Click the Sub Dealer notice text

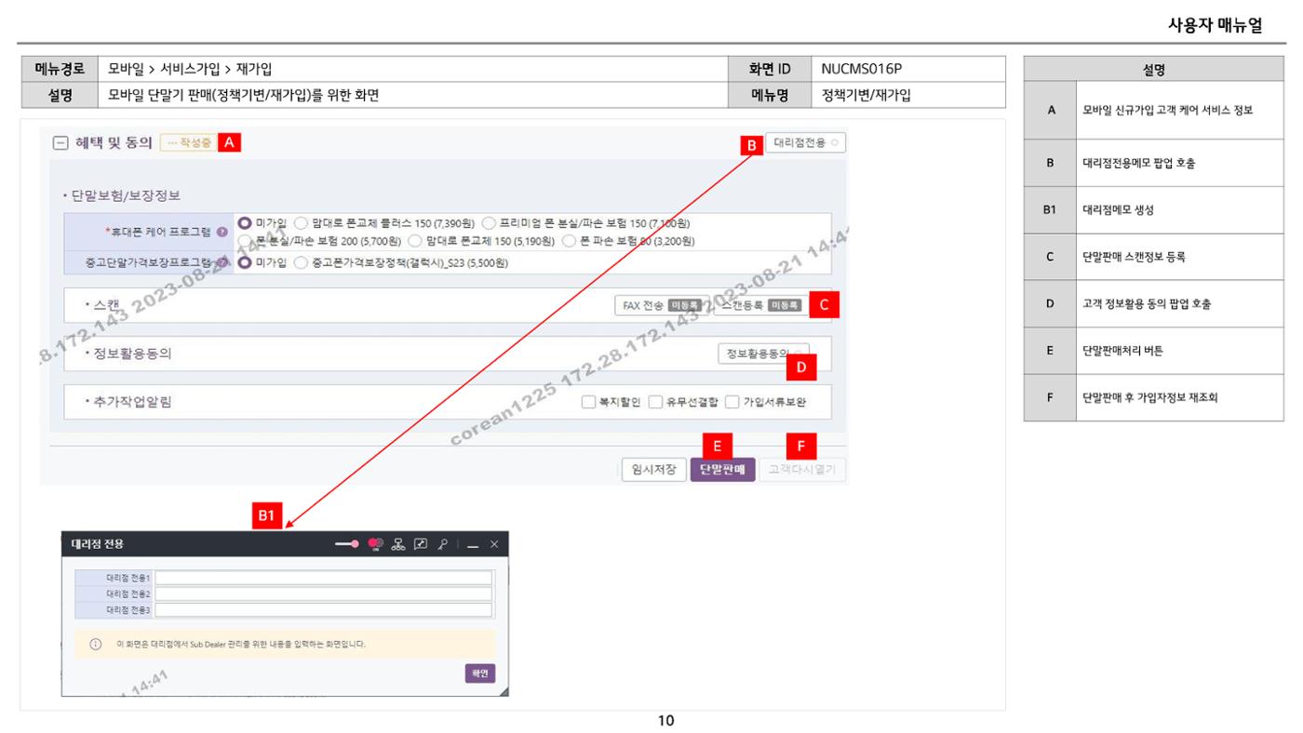[240, 644]
